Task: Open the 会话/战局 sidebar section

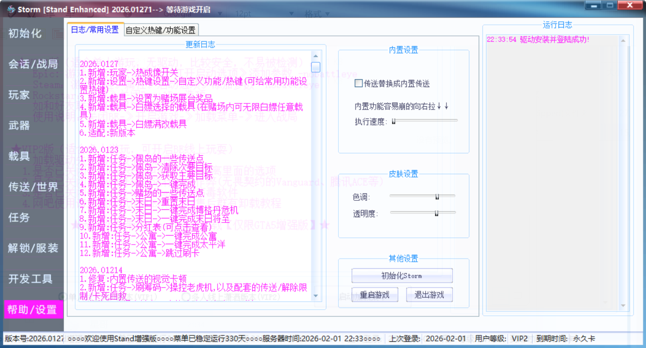Action: tap(33, 64)
